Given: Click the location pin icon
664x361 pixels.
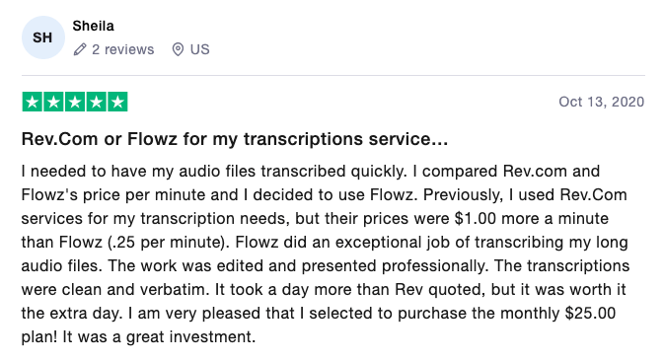Looking at the screenshot, I should tap(178, 49).
